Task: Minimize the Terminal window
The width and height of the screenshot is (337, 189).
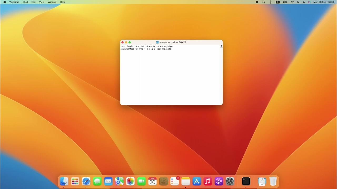Action: (x=126, y=42)
